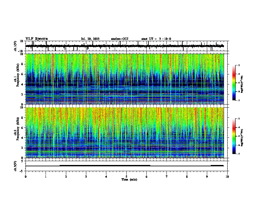Click the "start UT = 3:10:0" text
Image resolution: width=256 pixels, height=198 pixels.
156,39
